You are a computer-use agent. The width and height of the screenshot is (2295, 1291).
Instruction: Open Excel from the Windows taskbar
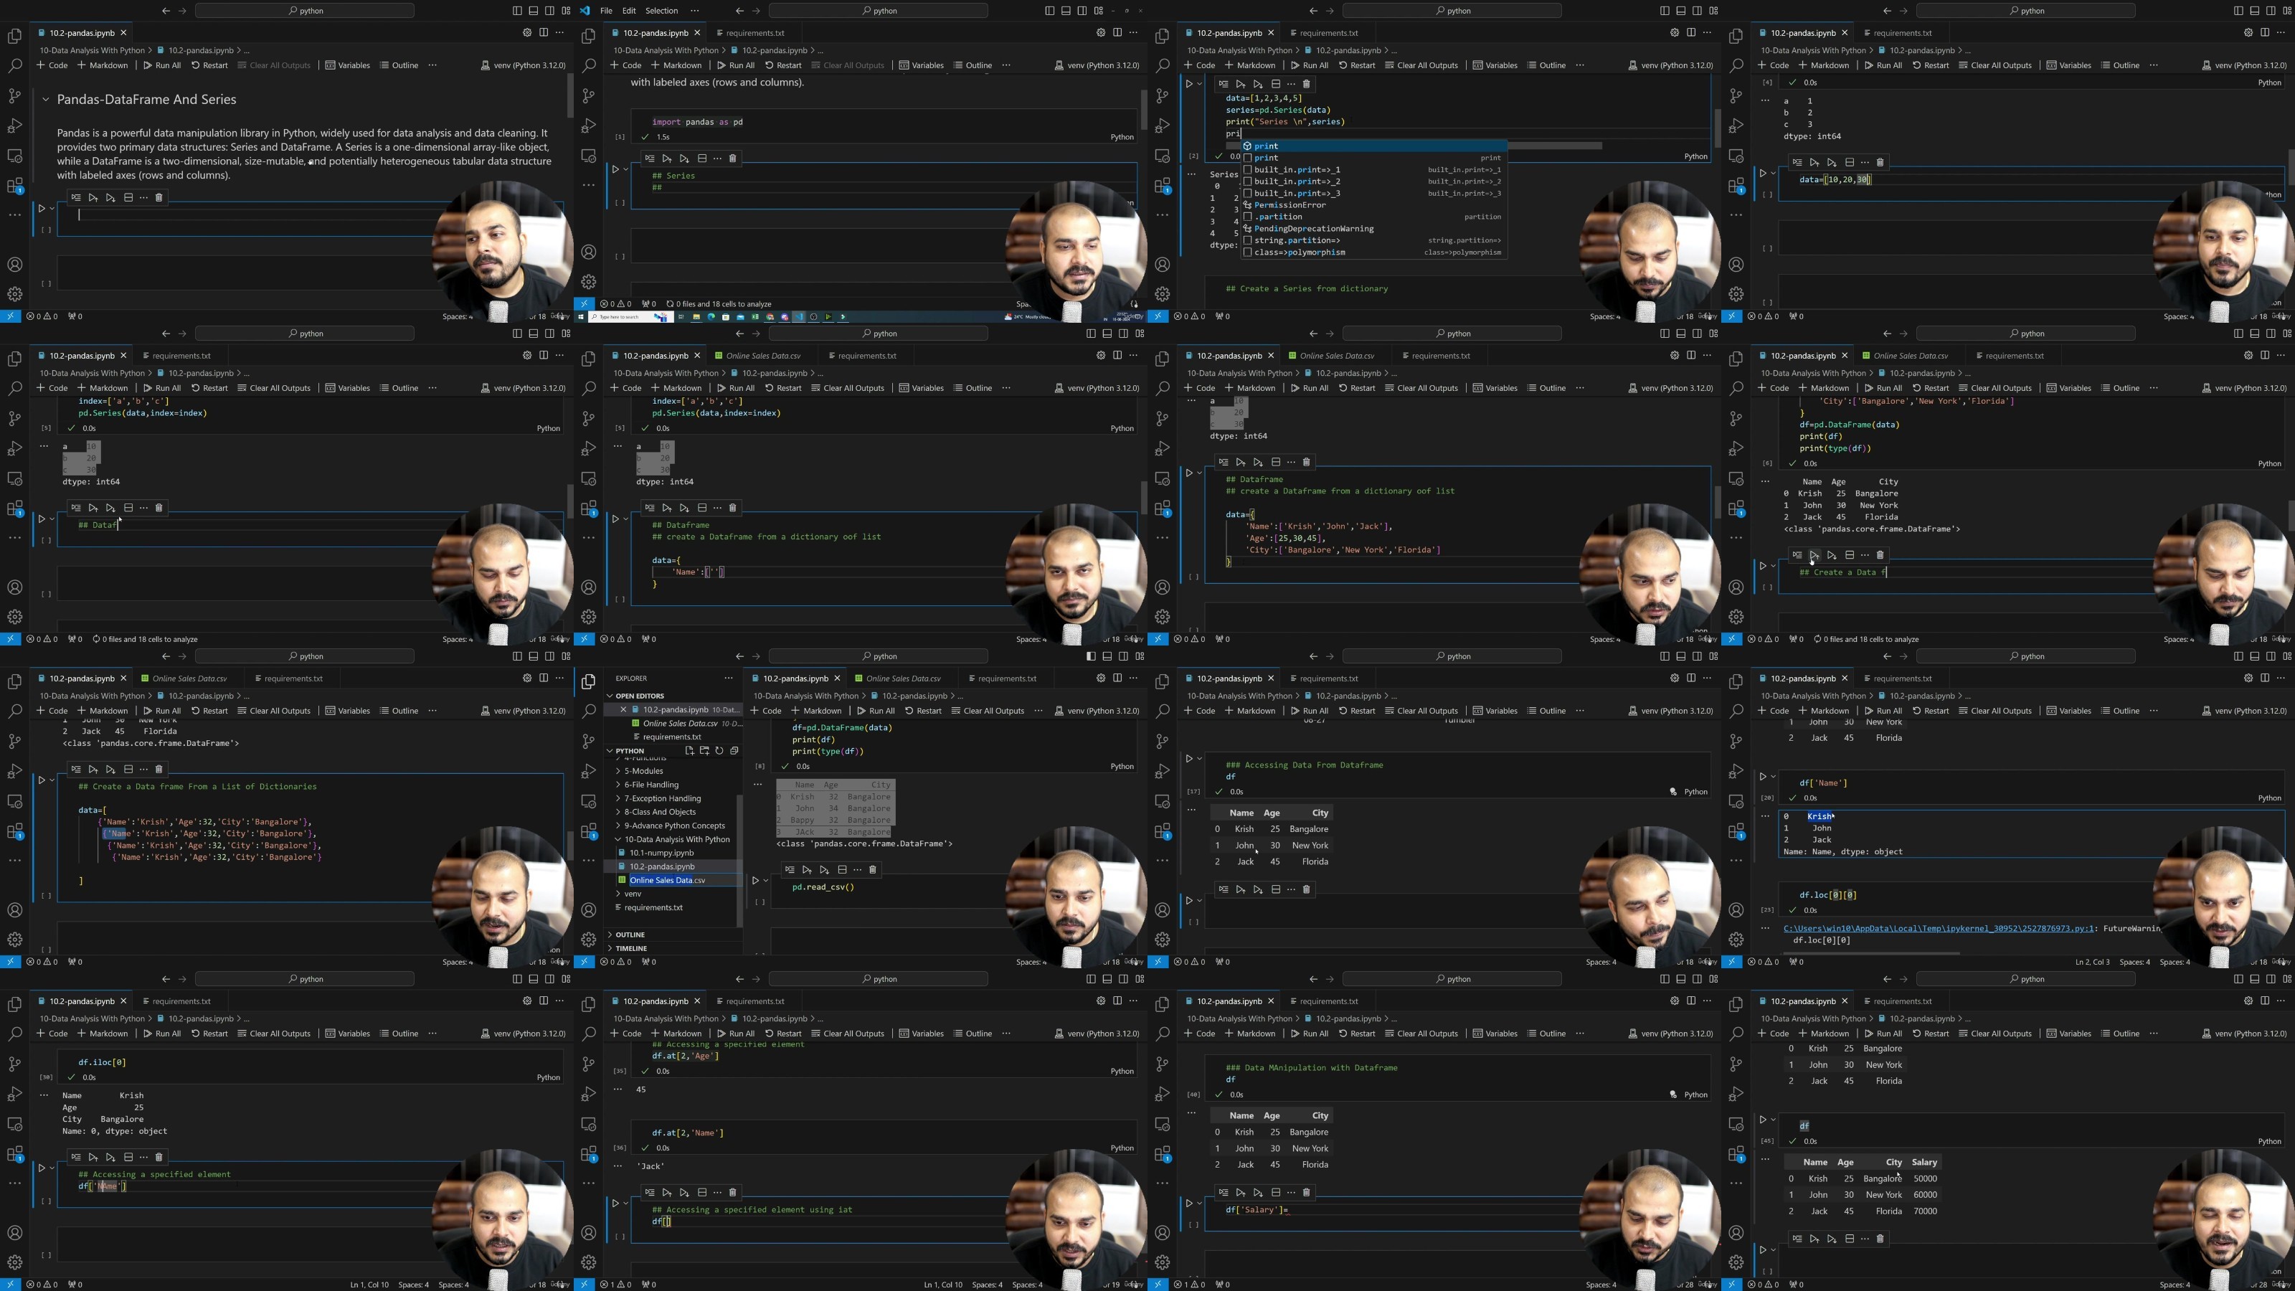point(754,316)
